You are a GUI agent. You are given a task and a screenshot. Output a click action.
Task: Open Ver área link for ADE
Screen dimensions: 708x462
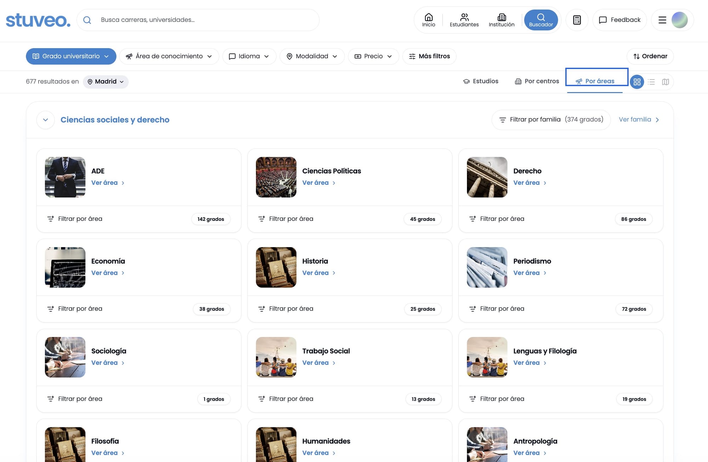tap(108, 183)
